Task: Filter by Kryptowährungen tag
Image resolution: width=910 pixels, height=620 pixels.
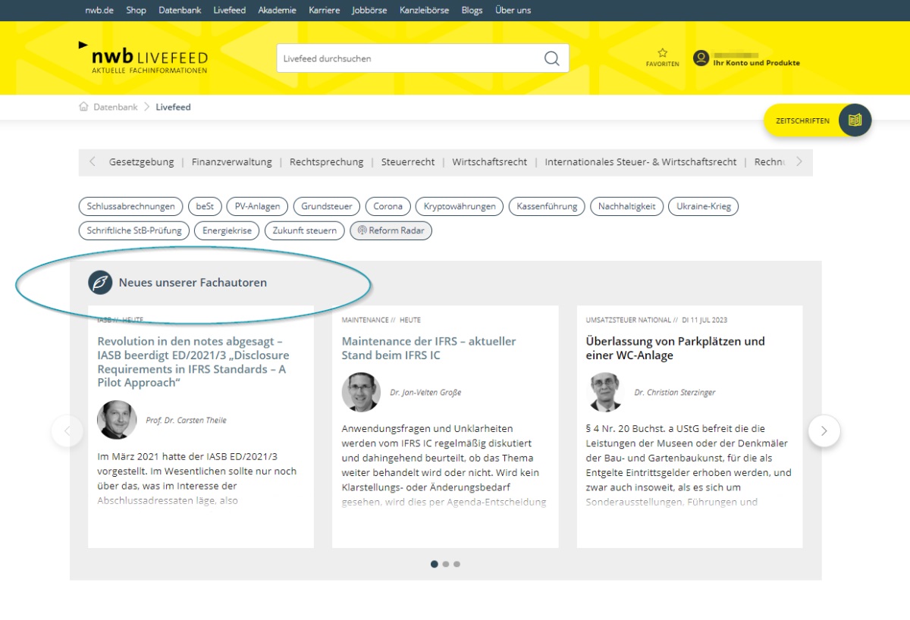Action: 459,206
